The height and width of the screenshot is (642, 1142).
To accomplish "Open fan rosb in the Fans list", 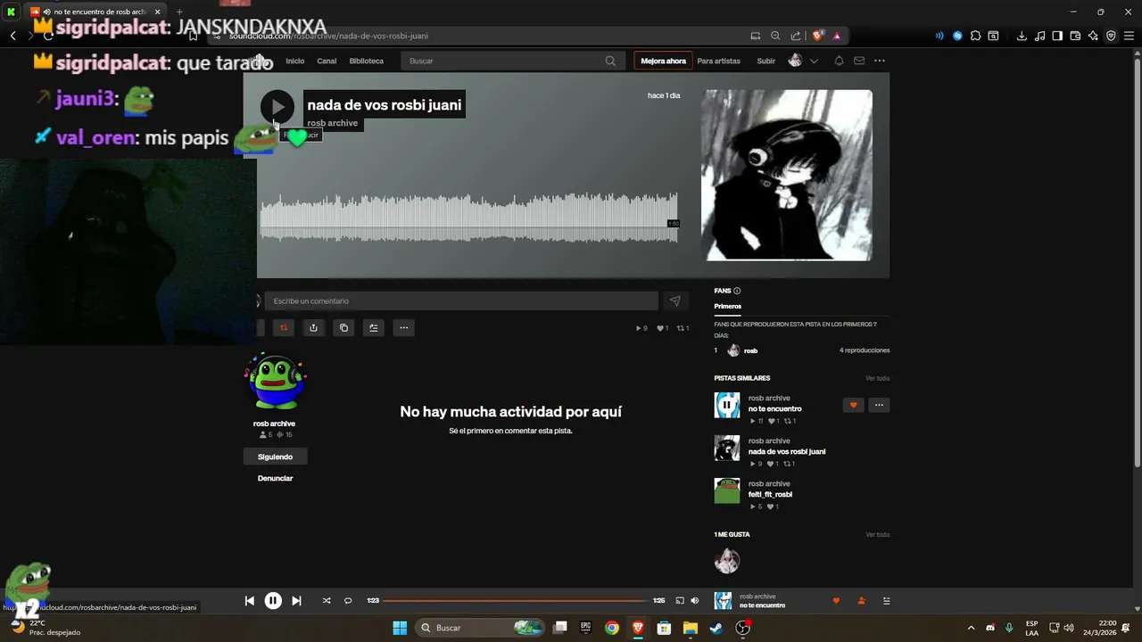I will coord(750,350).
